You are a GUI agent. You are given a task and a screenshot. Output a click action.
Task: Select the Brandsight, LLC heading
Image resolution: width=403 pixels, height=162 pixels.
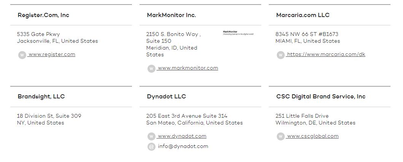pos(41,97)
